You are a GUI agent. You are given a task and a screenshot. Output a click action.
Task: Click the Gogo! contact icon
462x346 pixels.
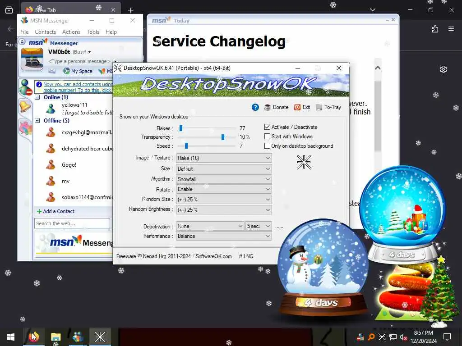point(51,165)
